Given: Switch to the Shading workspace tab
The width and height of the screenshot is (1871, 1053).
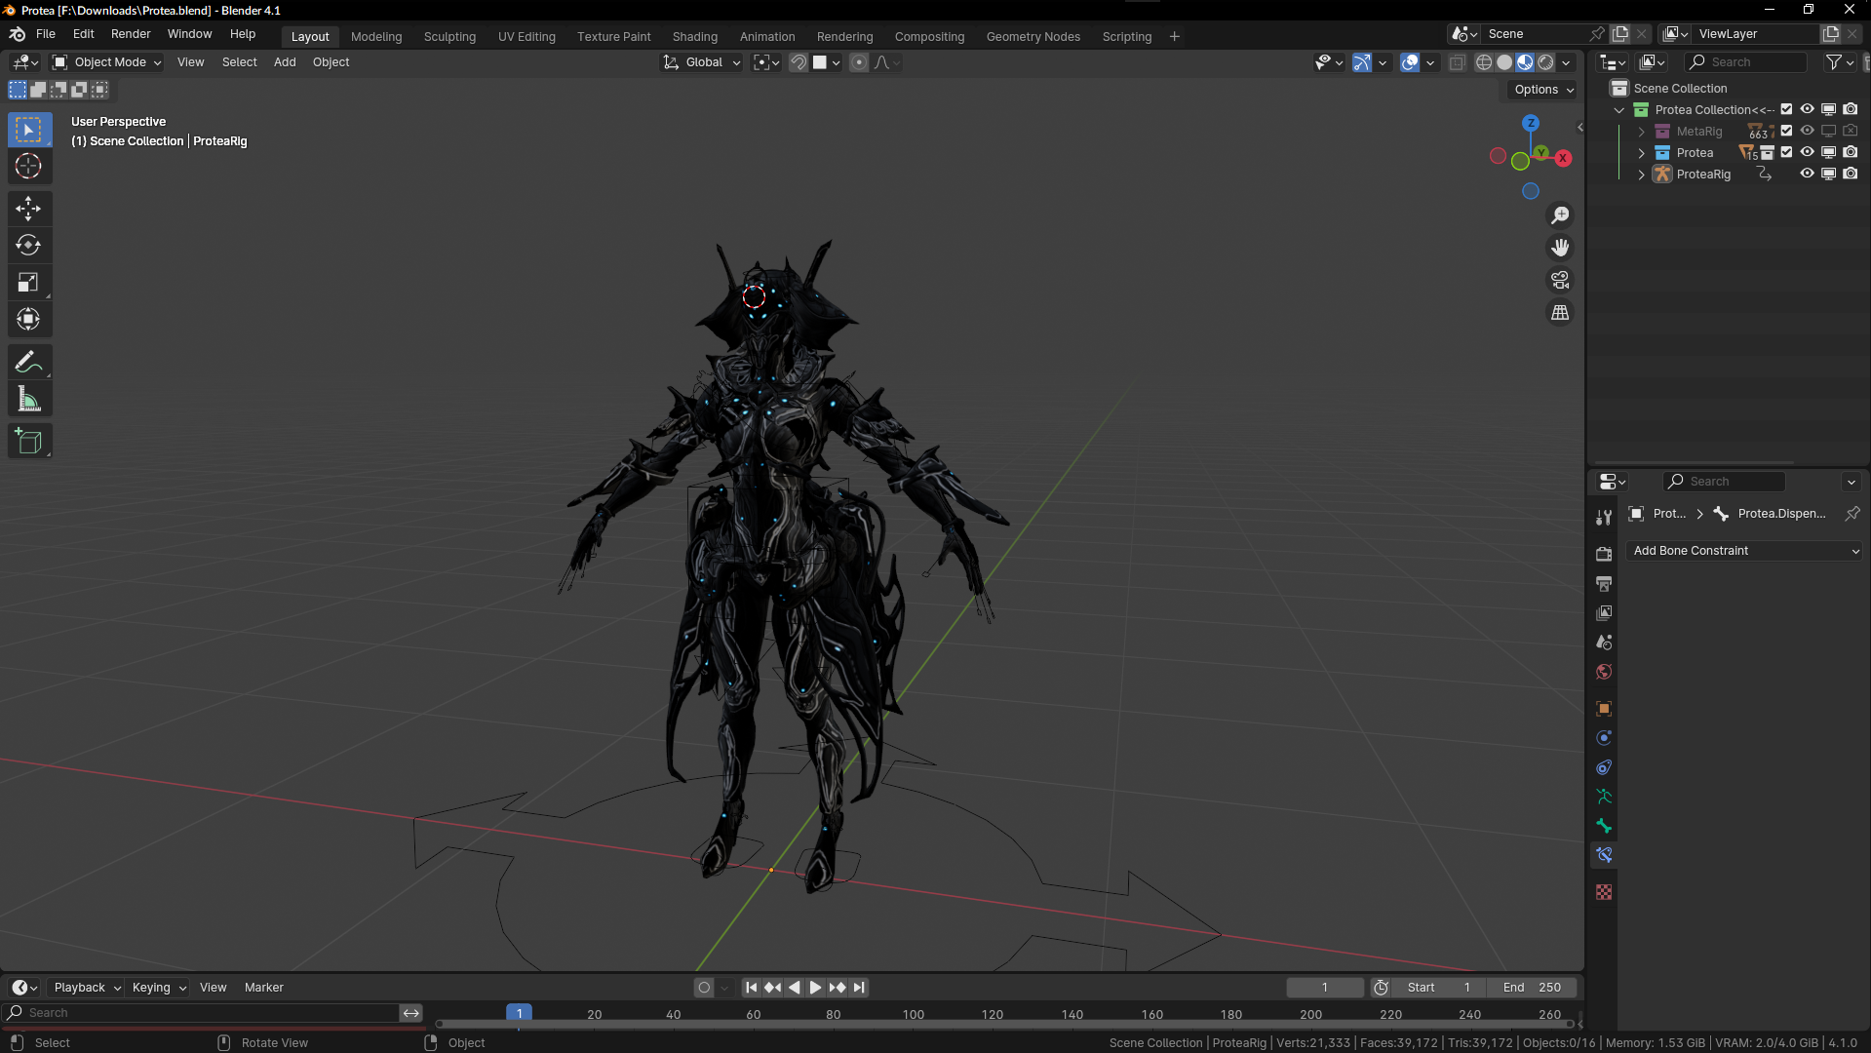Looking at the screenshot, I should [694, 37].
